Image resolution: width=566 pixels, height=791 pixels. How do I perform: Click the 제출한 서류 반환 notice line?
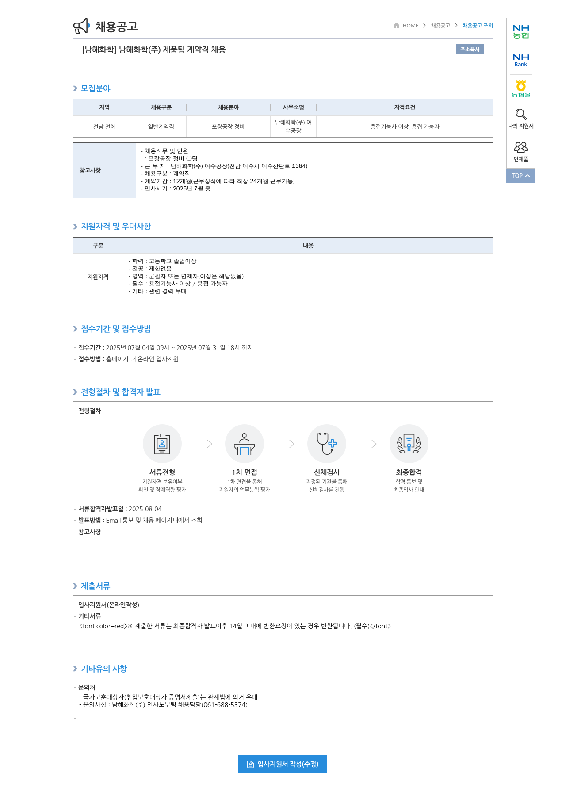[x=235, y=626]
